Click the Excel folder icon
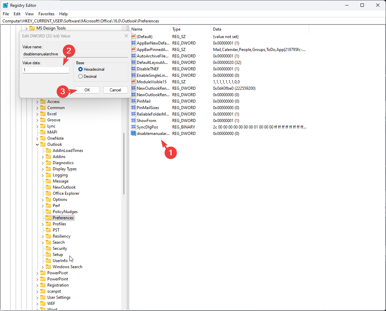The height and width of the screenshot is (311, 386). click(43, 114)
